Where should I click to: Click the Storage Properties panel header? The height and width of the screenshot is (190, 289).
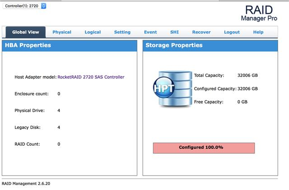coord(210,46)
